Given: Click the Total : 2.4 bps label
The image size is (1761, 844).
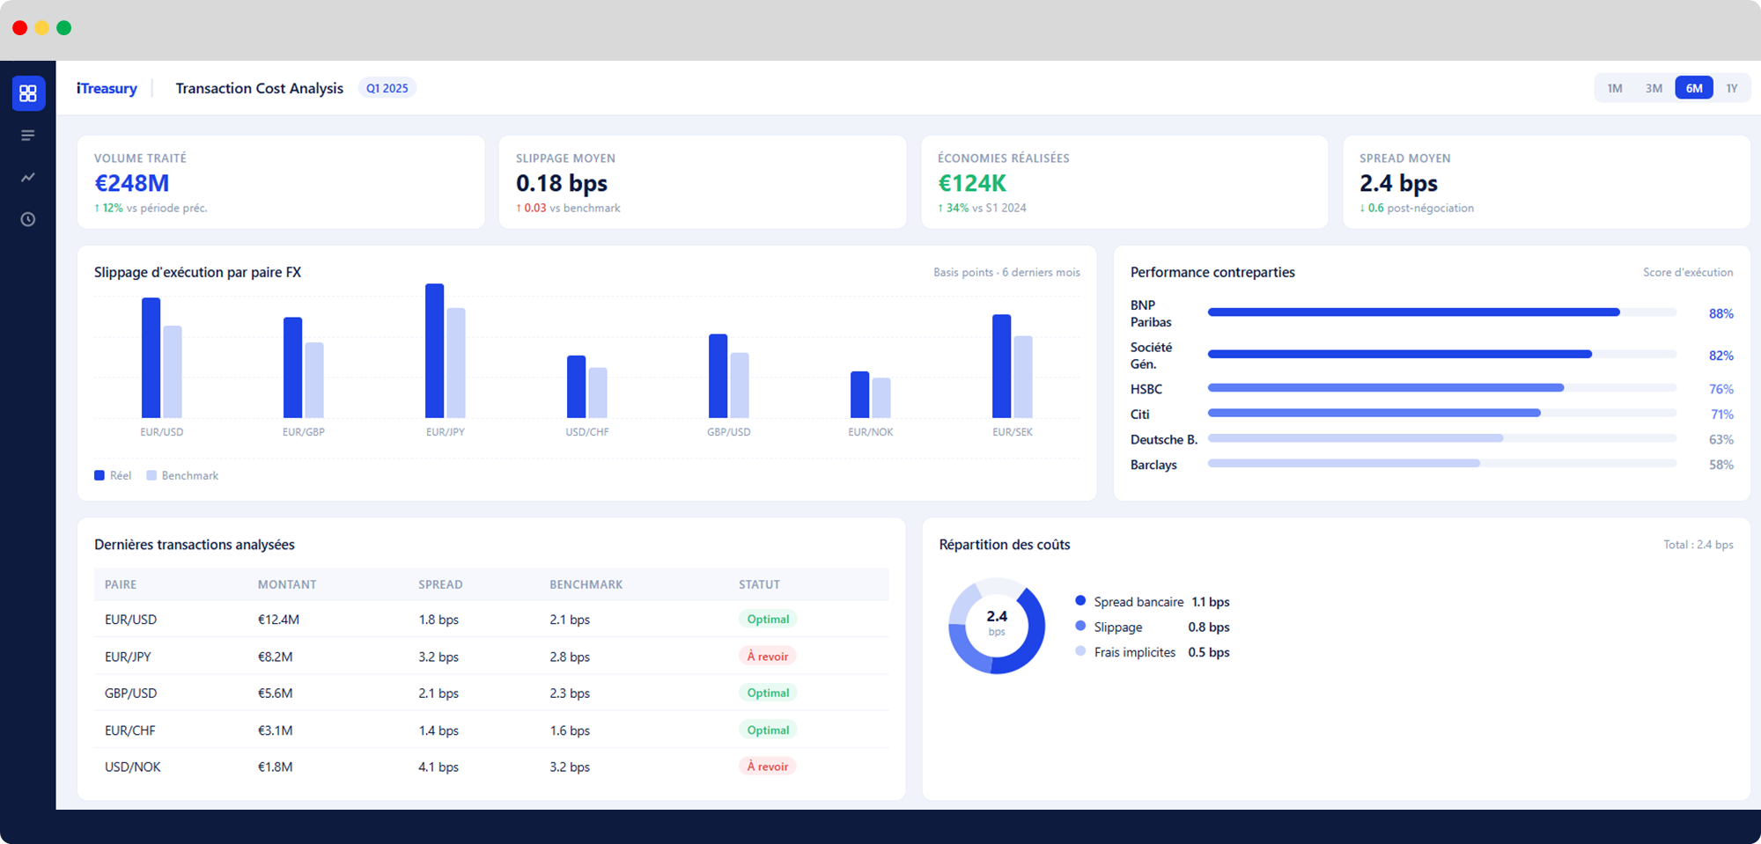Looking at the screenshot, I should point(1698,545).
